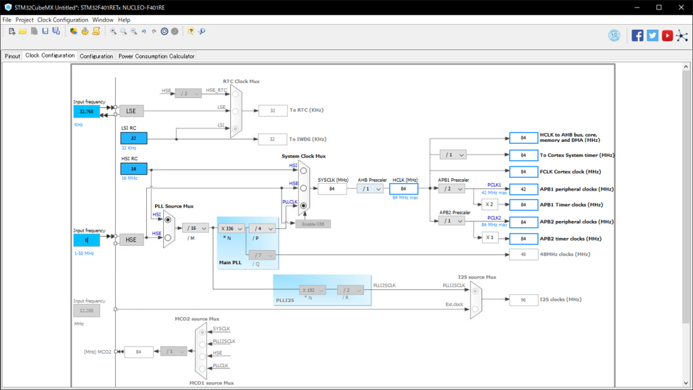The height and width of the screenshot is (390, 693).
Task: Click the Generate Report colorful icon
Action: coord(73,31)
